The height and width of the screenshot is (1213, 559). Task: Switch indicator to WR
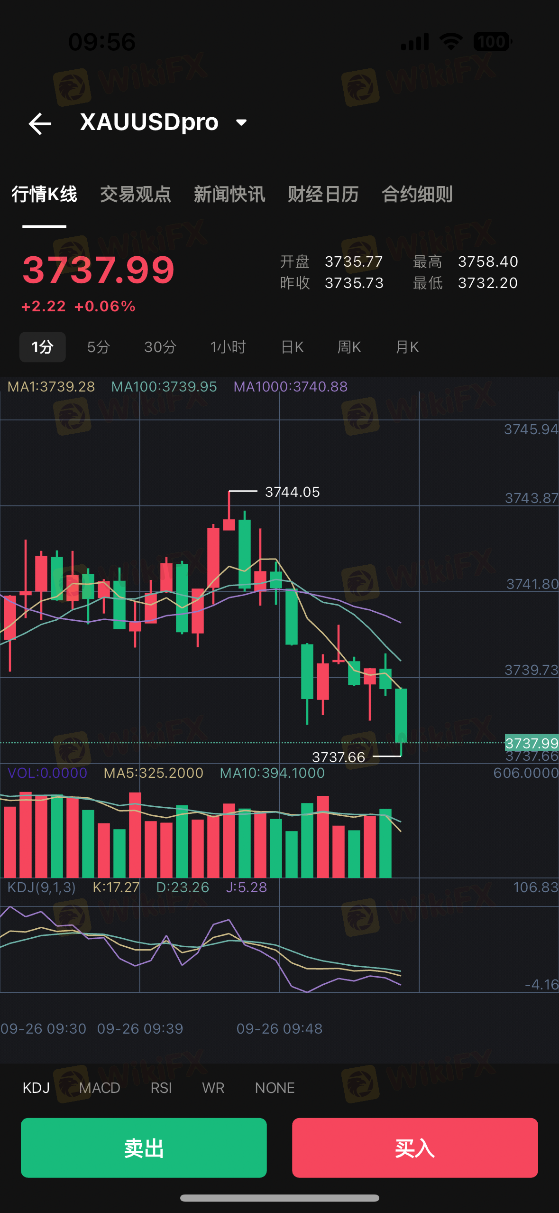click(x=213, y=1088)
